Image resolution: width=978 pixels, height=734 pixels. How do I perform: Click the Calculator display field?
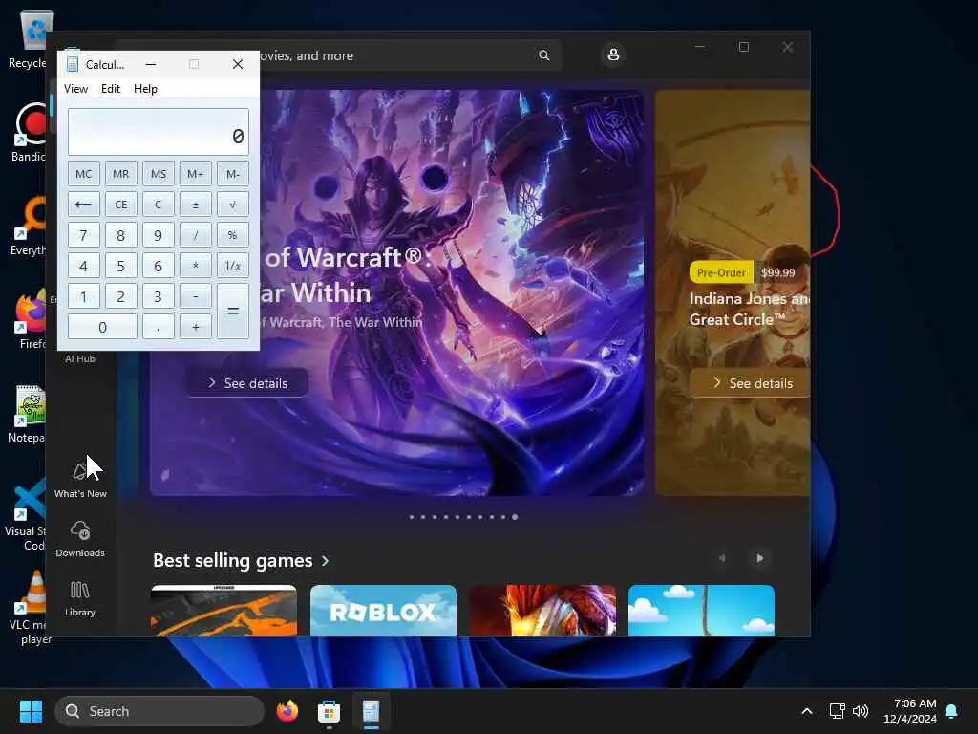(x=159, y=132)
